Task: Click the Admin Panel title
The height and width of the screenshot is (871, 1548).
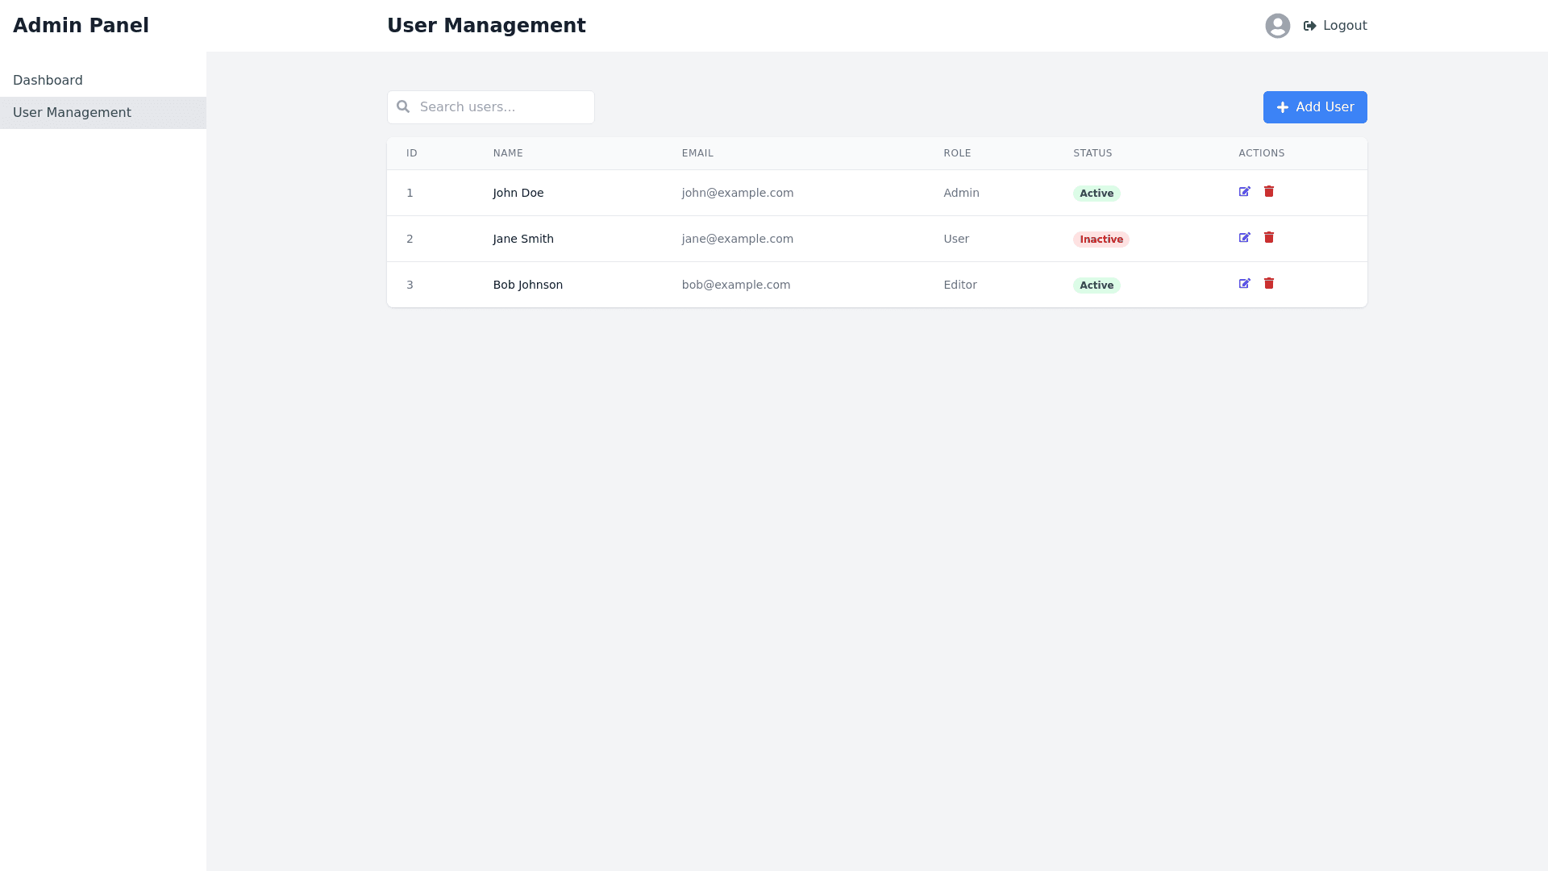Action: pyautogui.click(x=81, y=26)
